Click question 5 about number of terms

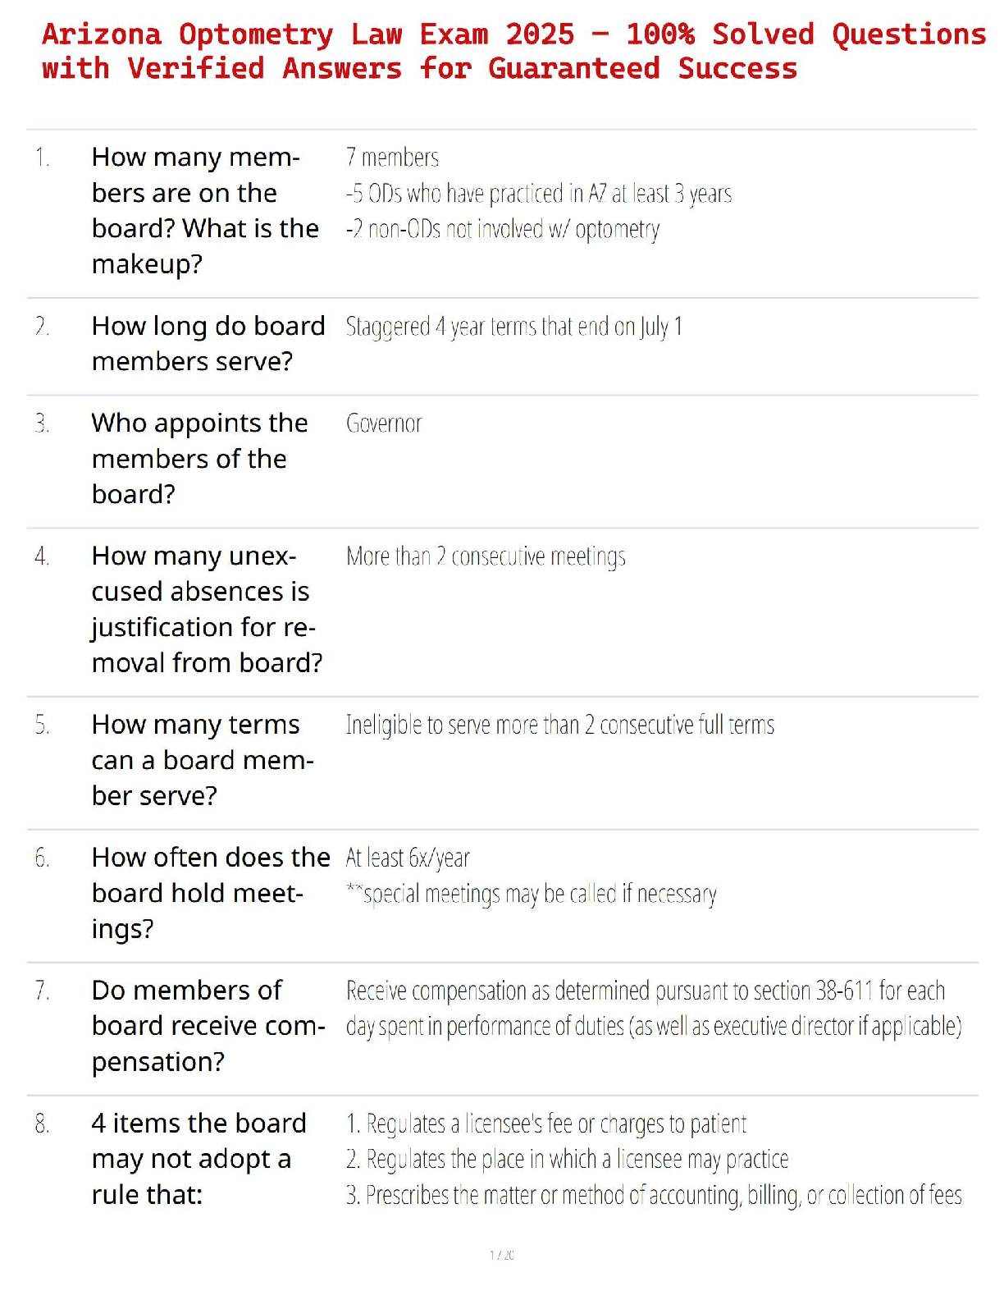pos(202,760)
